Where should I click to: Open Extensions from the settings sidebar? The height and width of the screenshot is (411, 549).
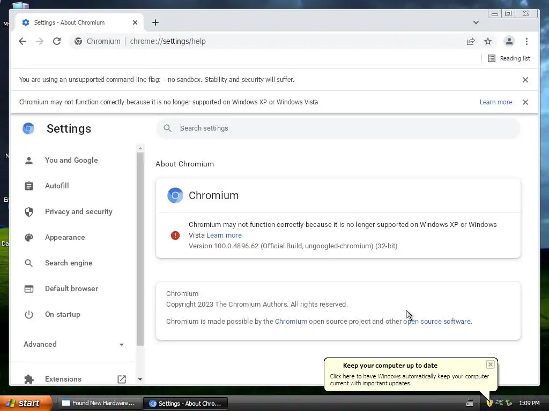pyautogui.click(x=63, y=379)
